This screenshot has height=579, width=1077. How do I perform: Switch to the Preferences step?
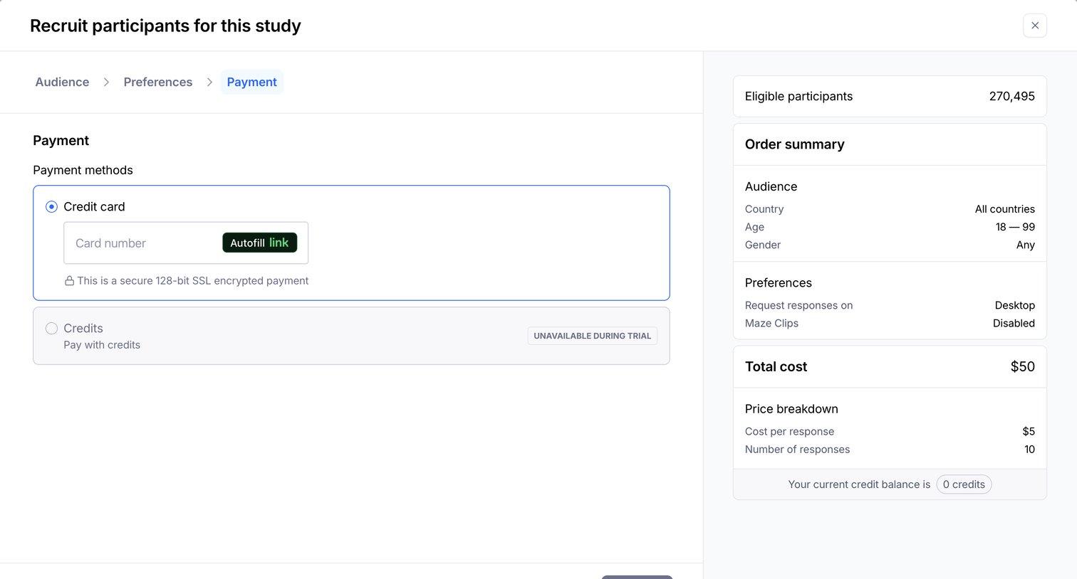coord(158,82)
